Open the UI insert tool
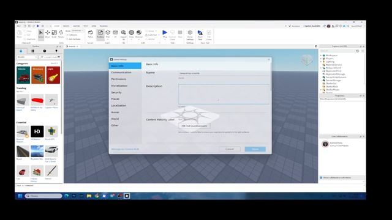This screenshot has width=392, height=220. tap(115, 34)
